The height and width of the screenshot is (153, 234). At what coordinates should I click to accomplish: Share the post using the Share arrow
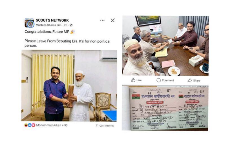(x=194, y=80)
